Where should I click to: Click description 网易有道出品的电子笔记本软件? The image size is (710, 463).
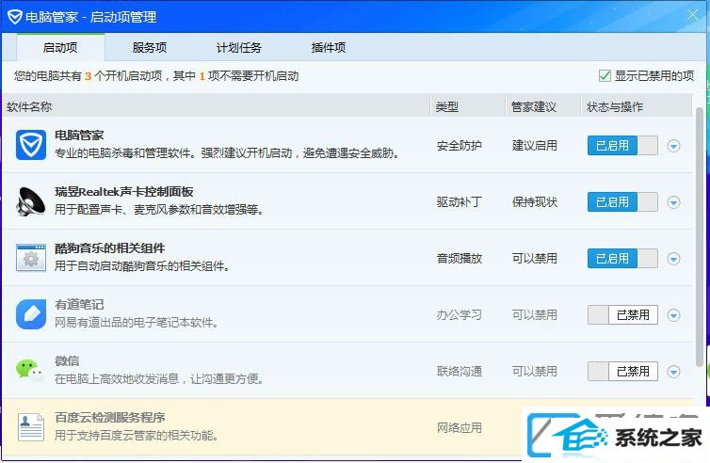[x=136, y=323]
